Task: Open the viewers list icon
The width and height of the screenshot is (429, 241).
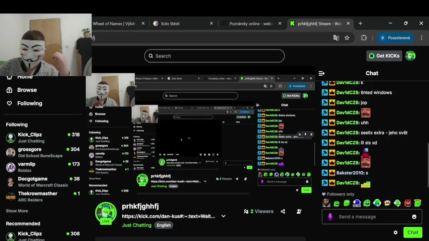Action: coord(246,211)
